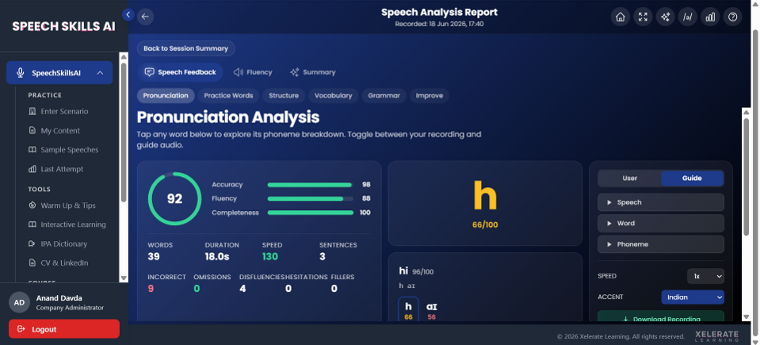Select the Improve sub-tab
The height and width of the screenshot is (345, 760).
(430, 96)
